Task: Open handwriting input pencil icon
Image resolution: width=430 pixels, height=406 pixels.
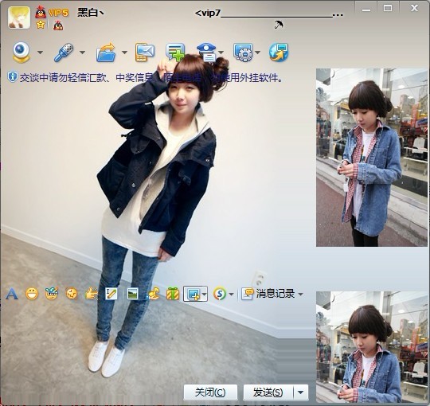Action: click(x=111, y=294)
